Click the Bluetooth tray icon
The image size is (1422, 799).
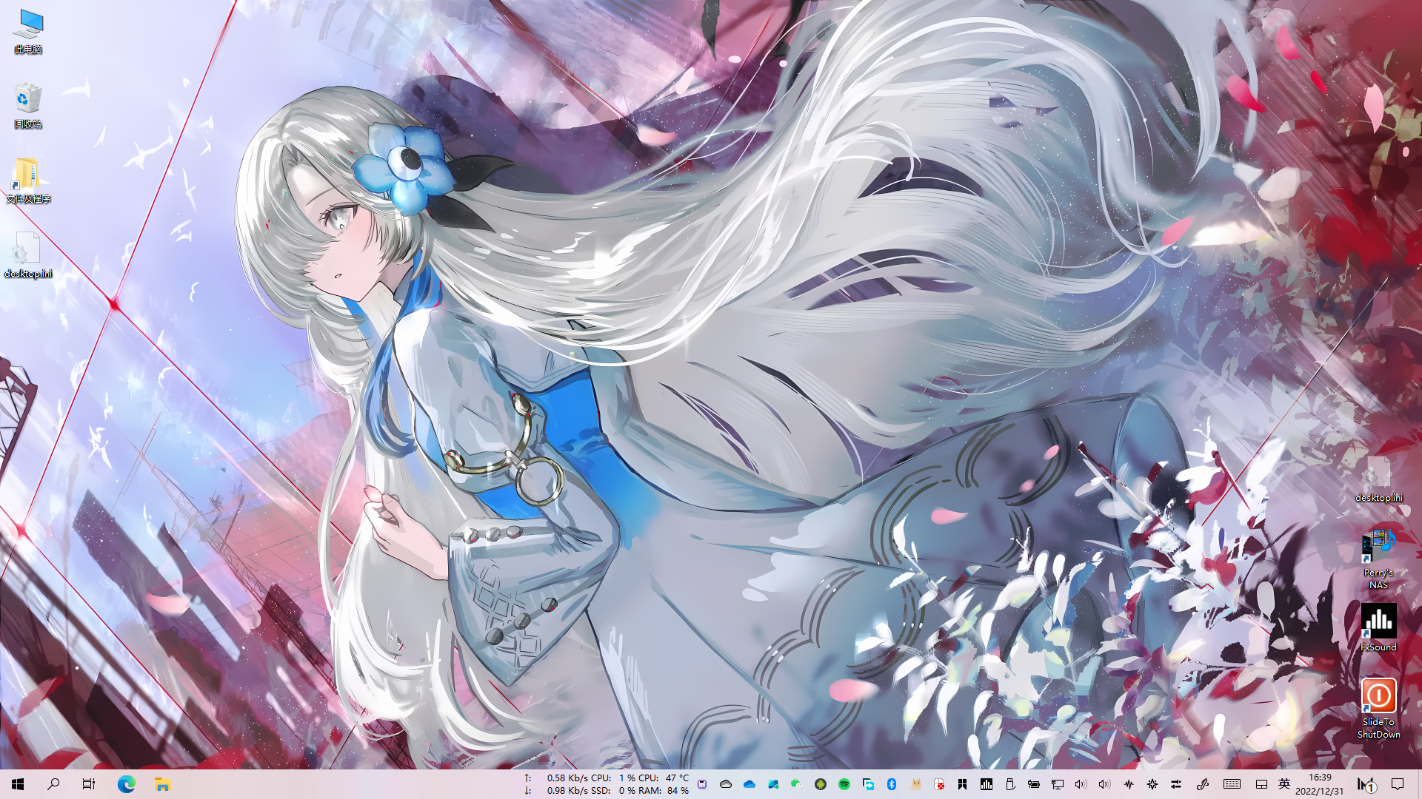coord(892,784)
